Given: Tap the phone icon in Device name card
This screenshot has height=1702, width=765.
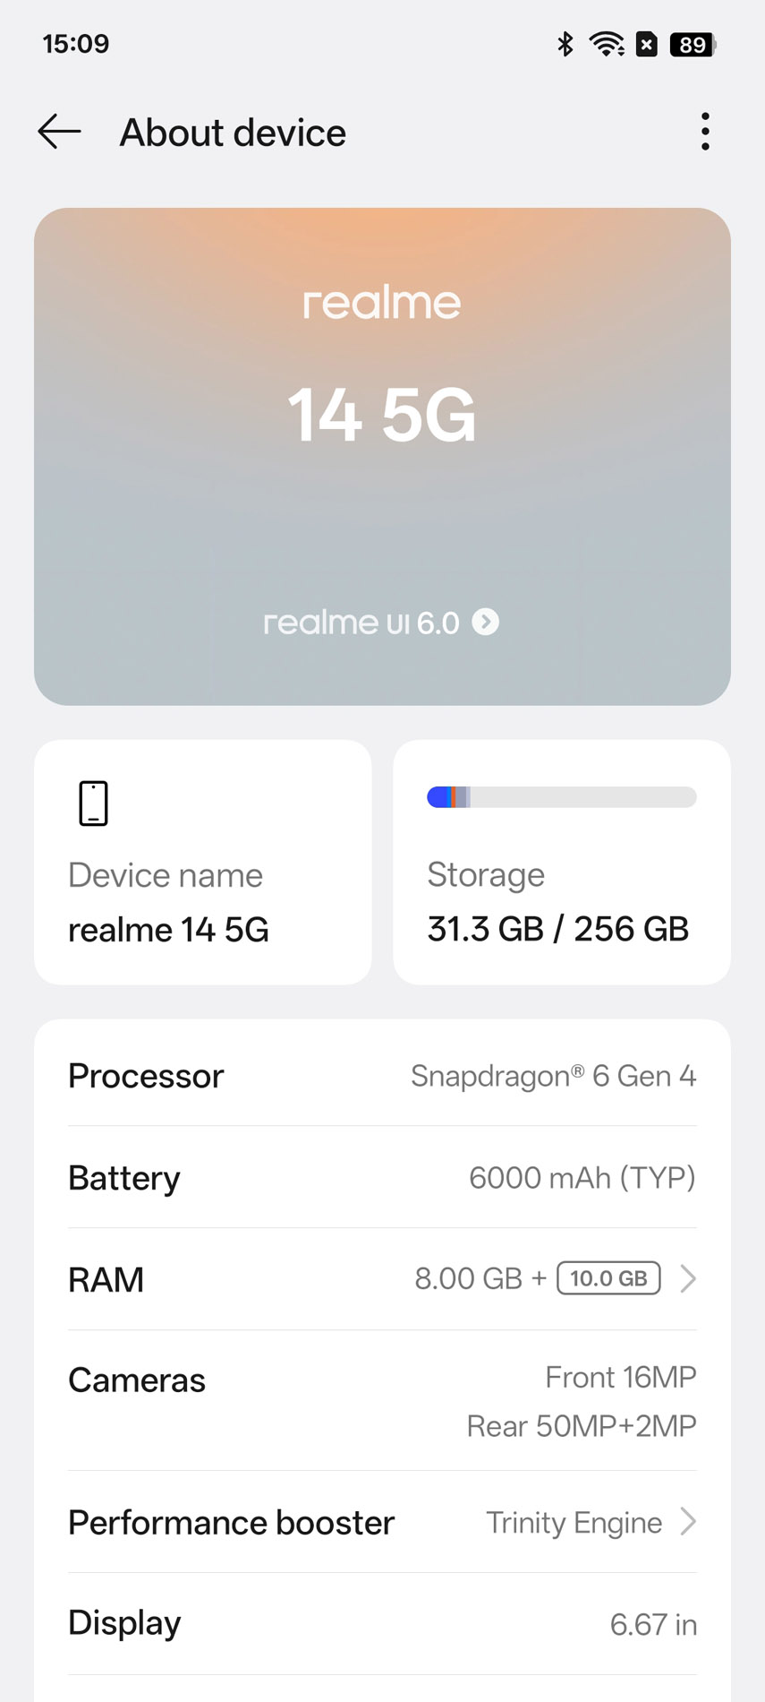Looking at the screenshot, I should [x=93, y=803].
